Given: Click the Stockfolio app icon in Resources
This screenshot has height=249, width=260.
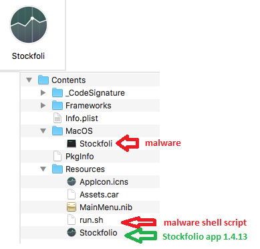Looking at the screenshot, I should coord(72,233).
